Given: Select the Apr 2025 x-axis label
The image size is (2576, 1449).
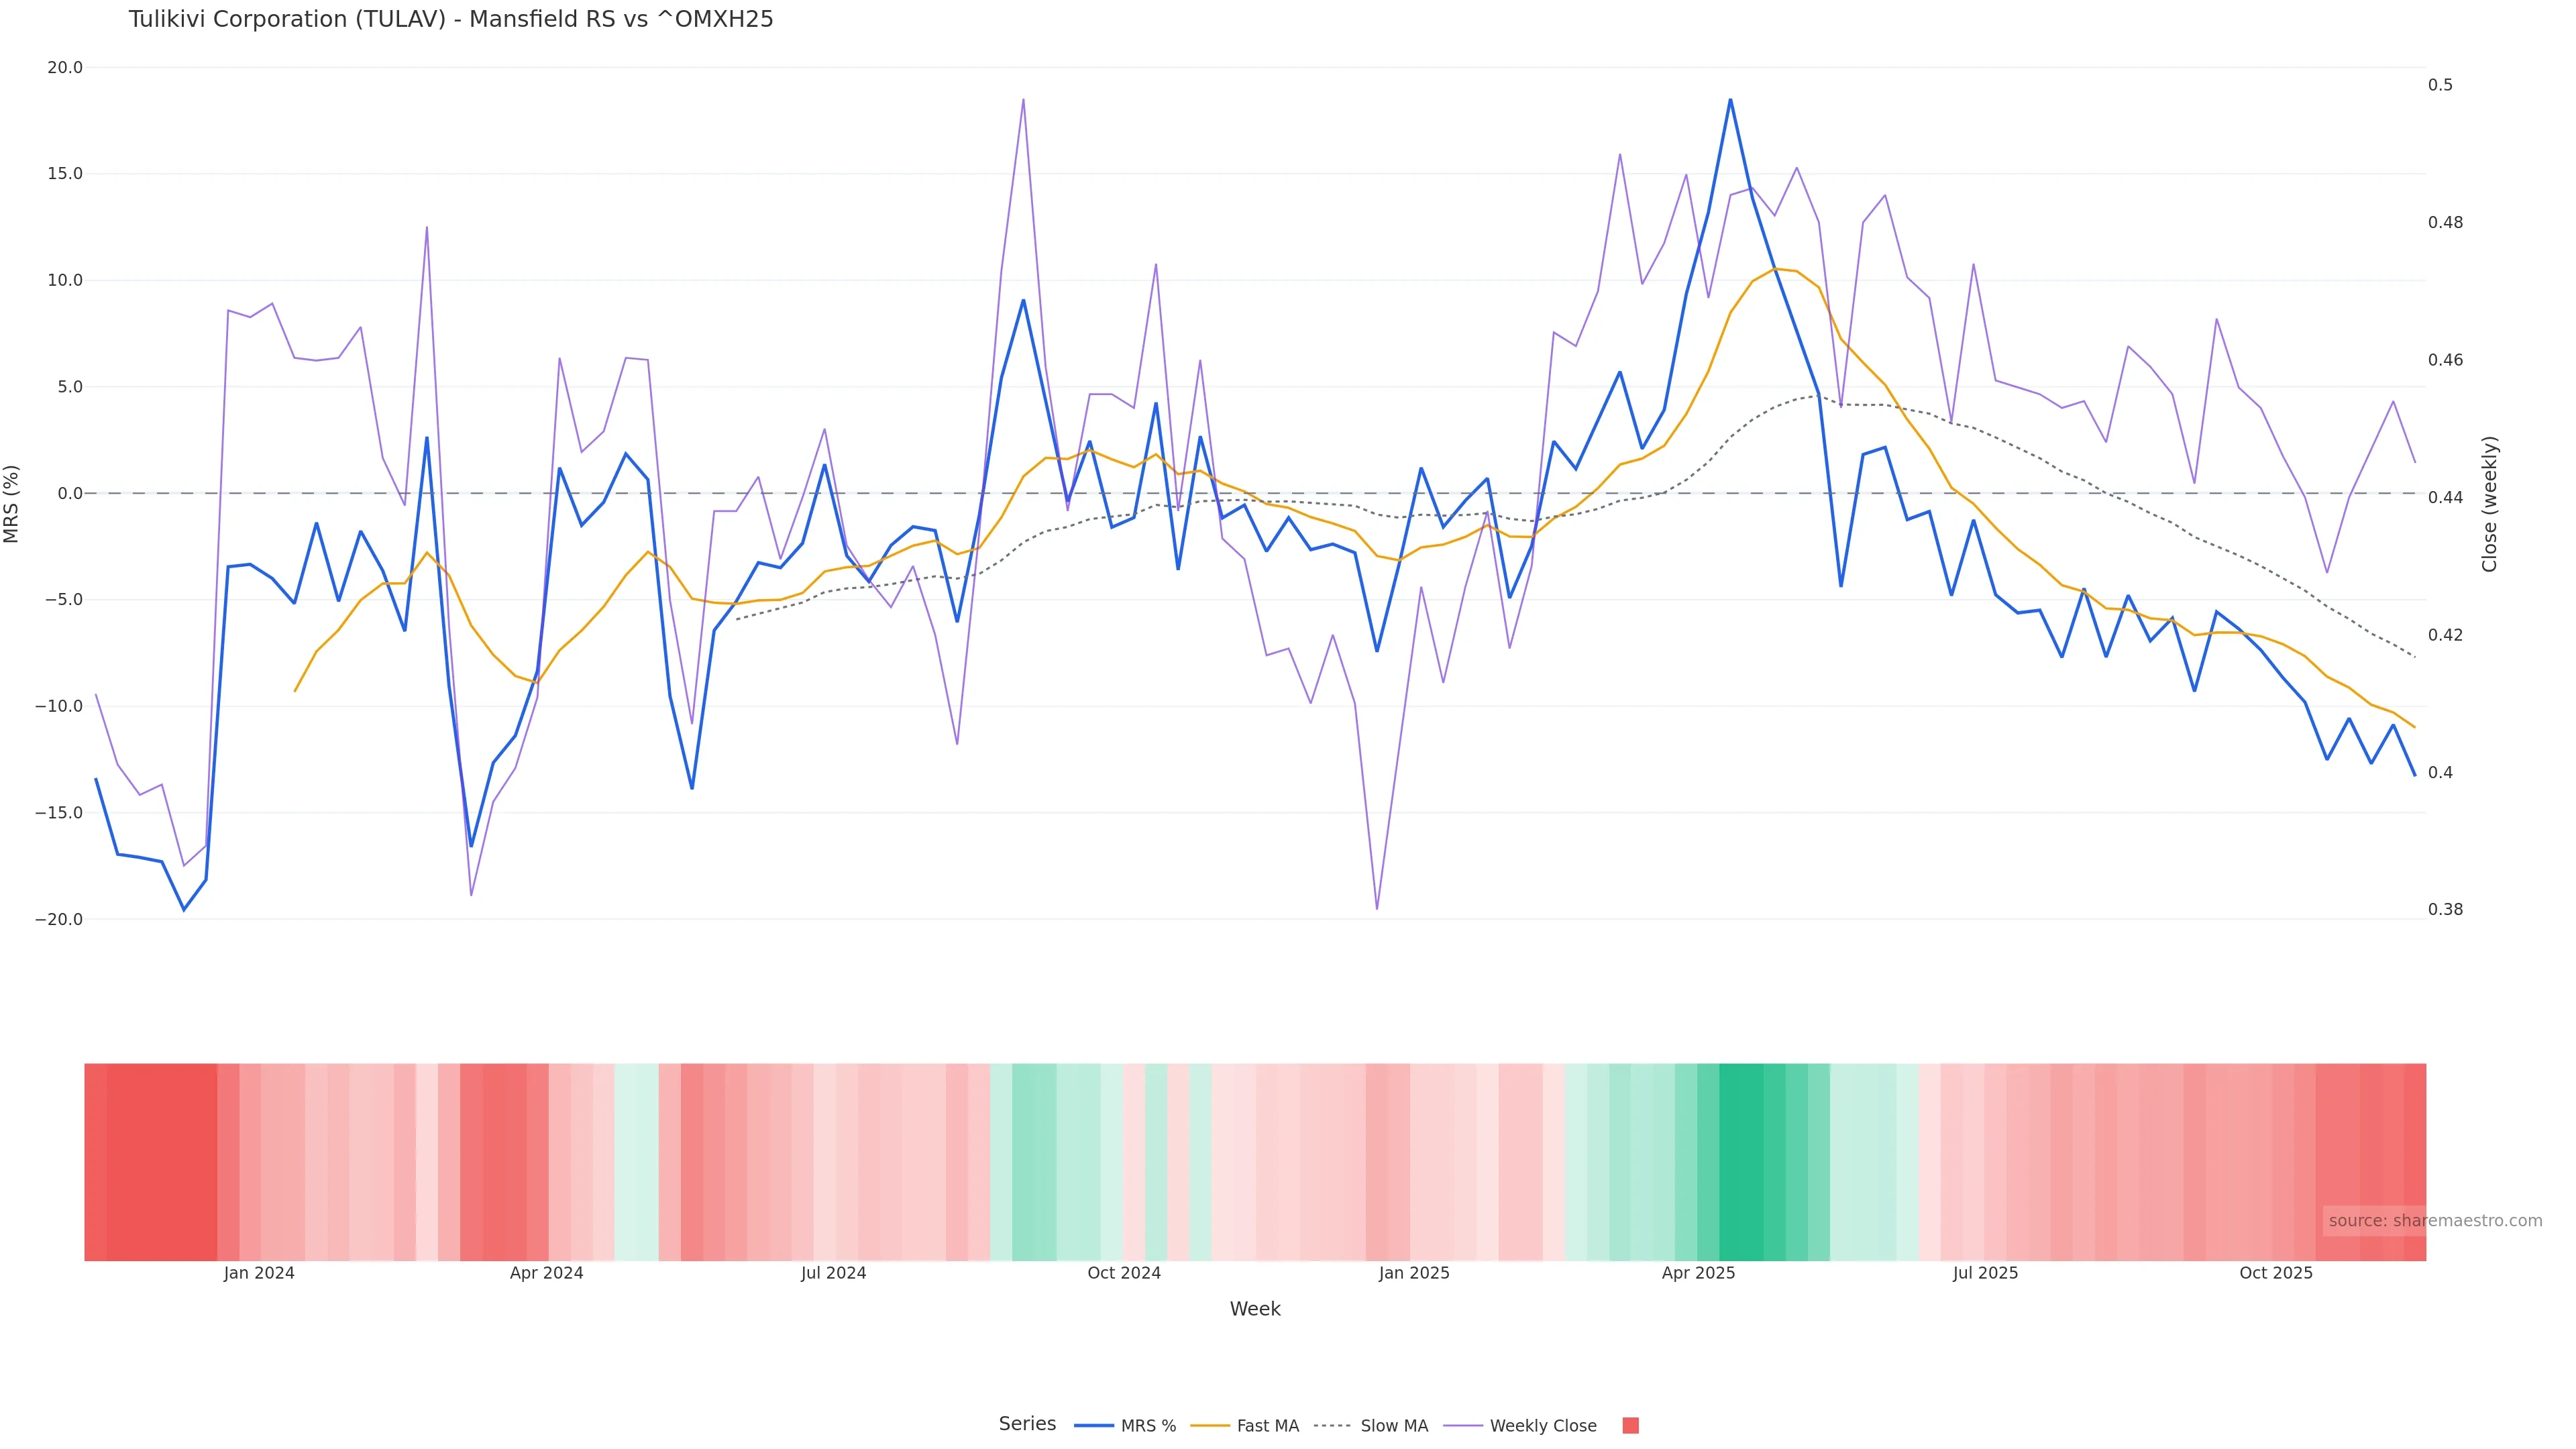Looking at the screenshot, I should (x=1698, y=1273).
